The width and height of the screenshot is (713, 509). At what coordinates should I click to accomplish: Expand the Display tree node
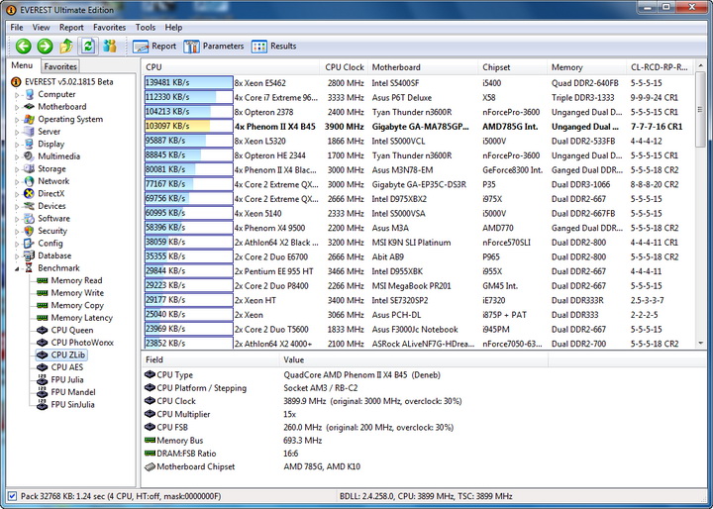click(x=17, y=145)
